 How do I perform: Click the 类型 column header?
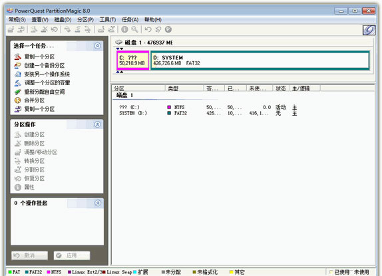[x=184, y=88]
